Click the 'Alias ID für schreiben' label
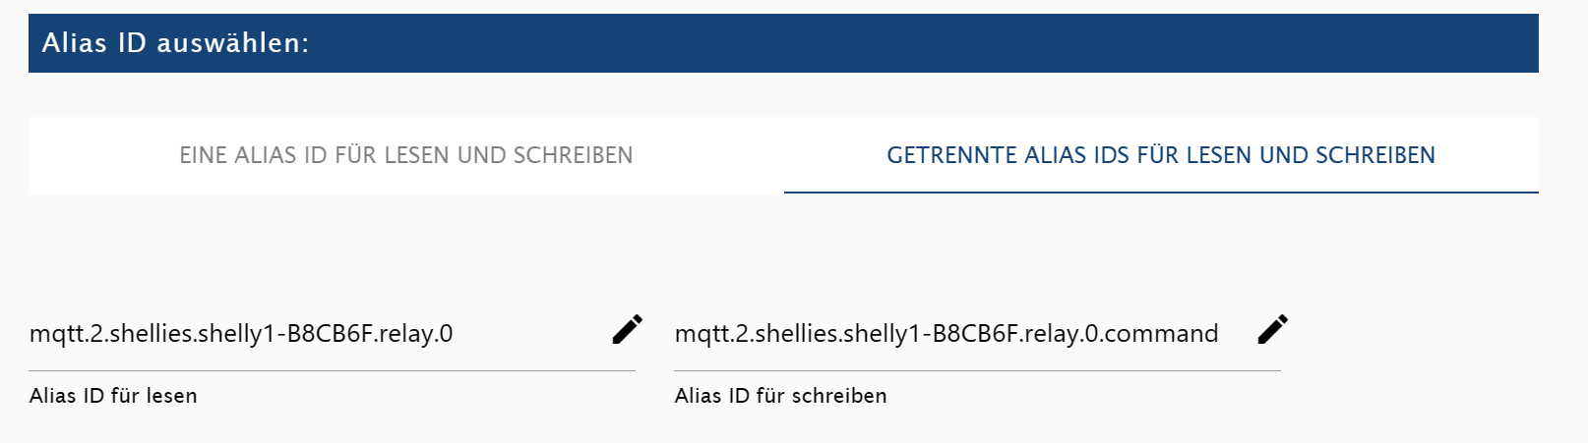 tap(780, 396)
